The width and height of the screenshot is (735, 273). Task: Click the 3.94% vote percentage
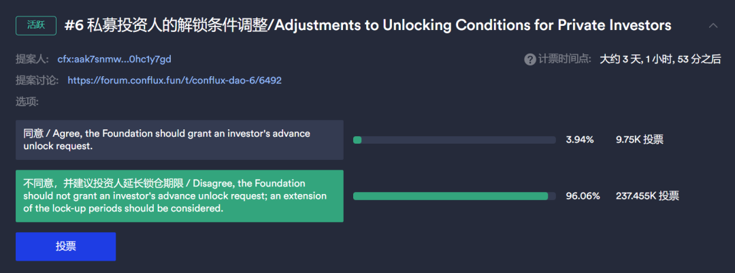(580, 140)
